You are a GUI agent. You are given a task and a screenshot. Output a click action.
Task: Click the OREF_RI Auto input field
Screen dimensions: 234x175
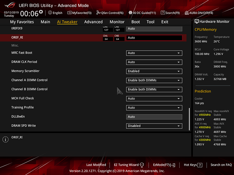(x=154, y=38)
